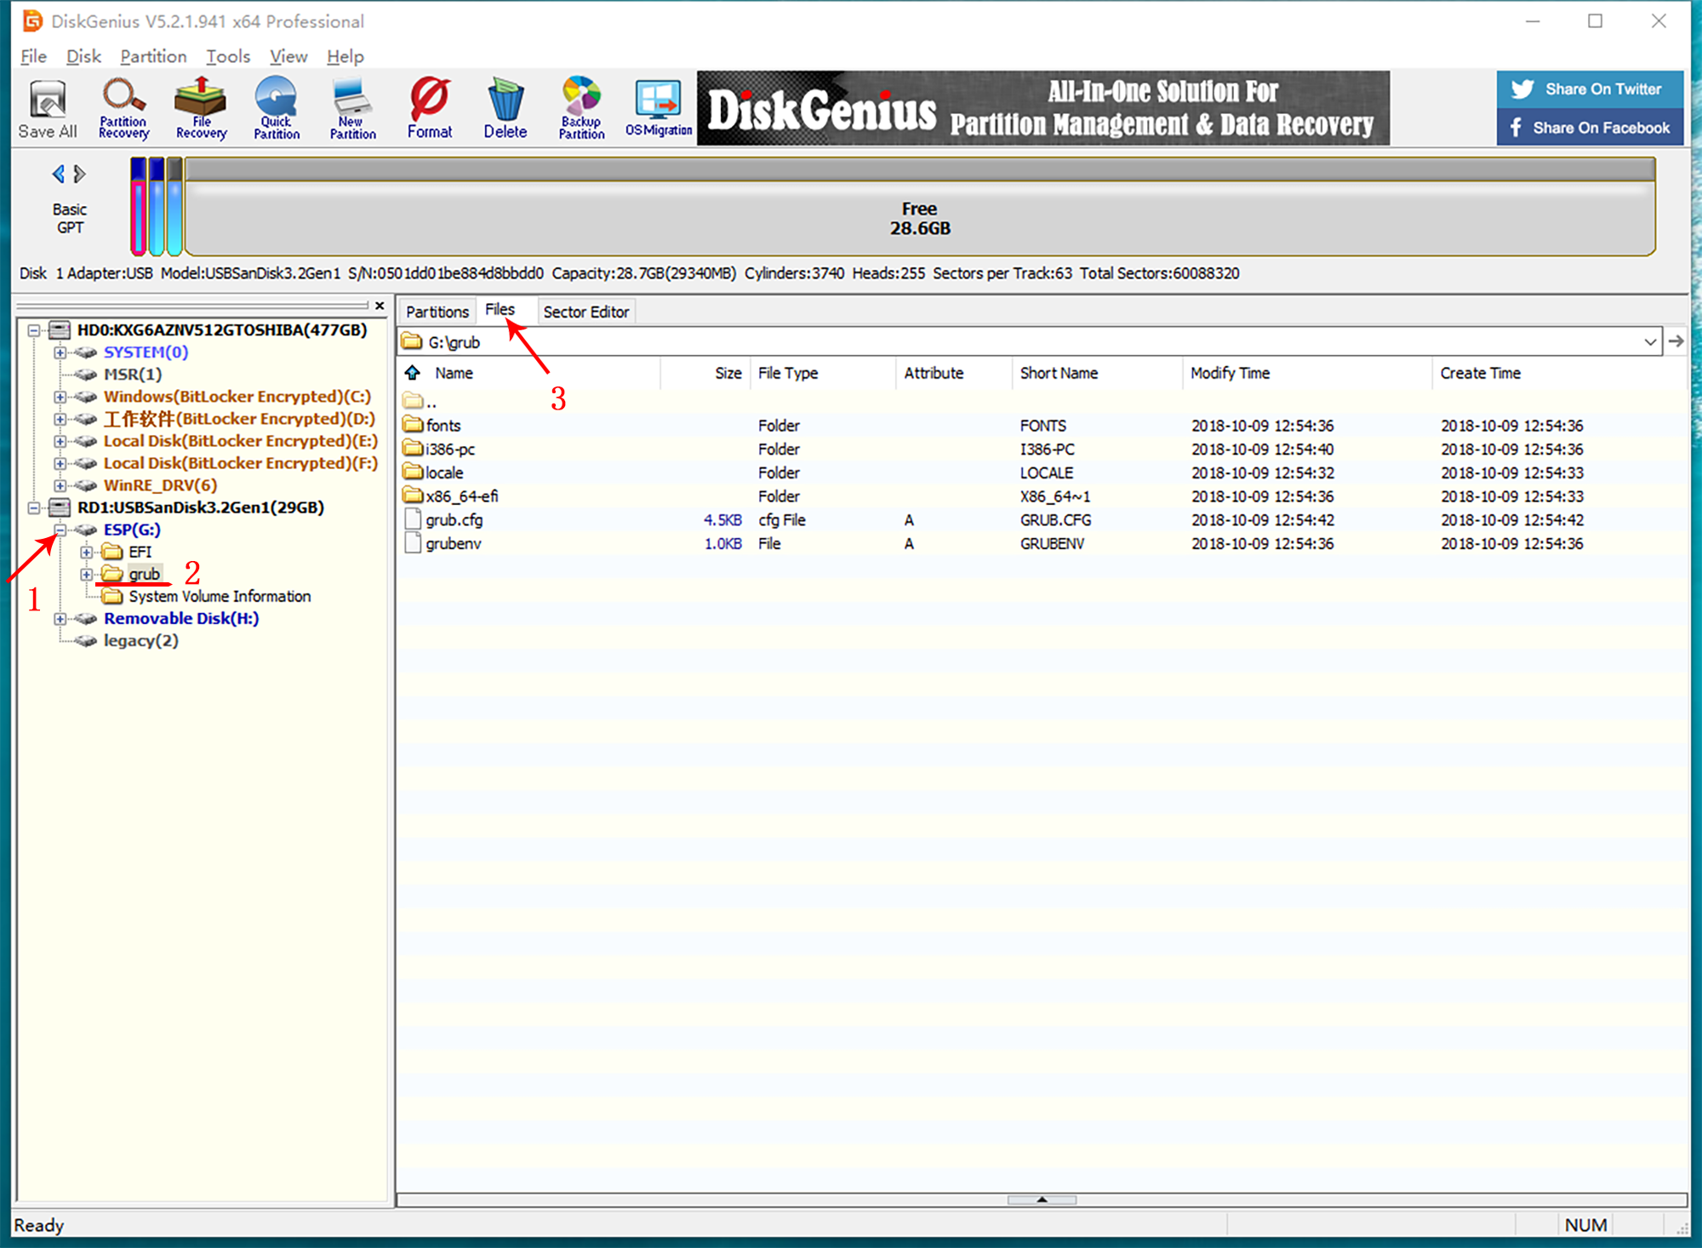Expand the grub folder tree node

pos(86,574)
